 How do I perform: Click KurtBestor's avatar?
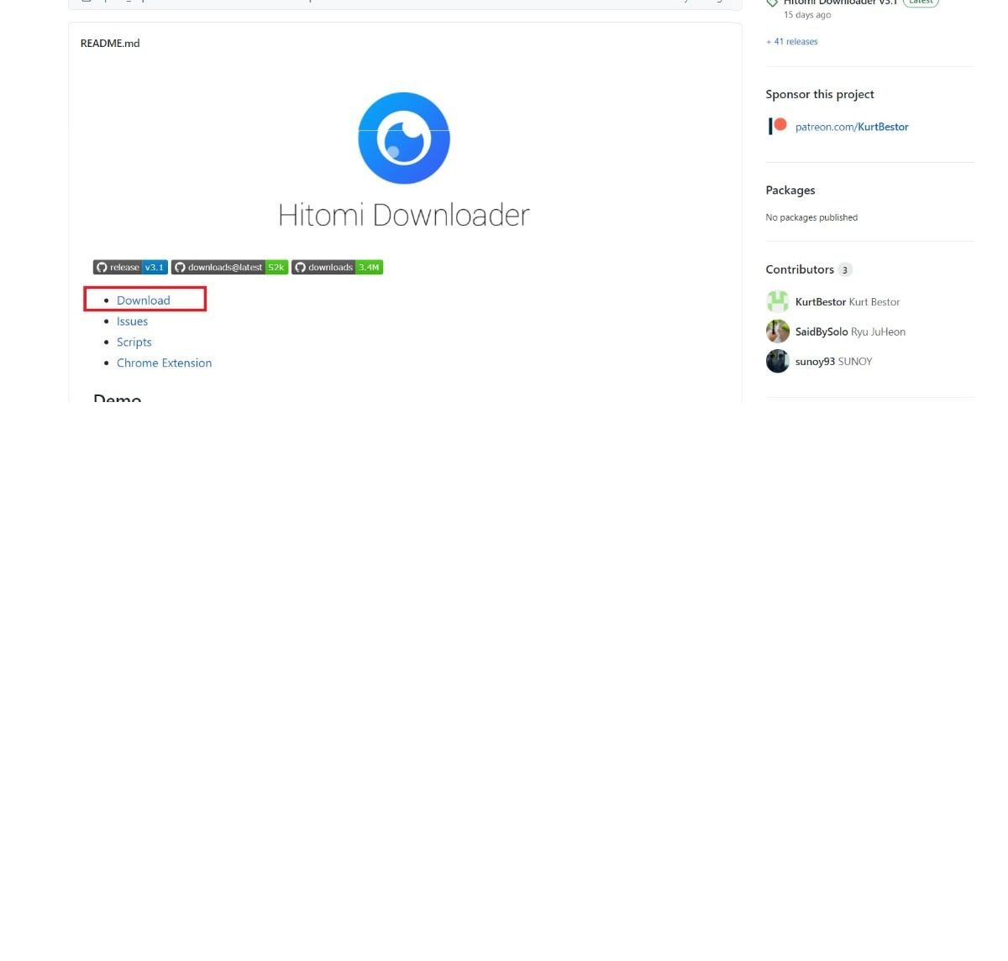click(x=778, y=301)
